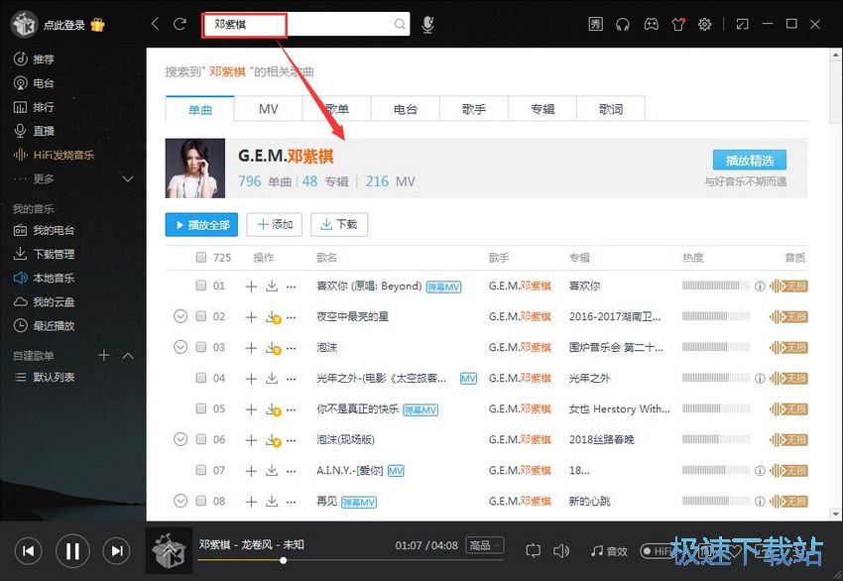
Task: Check the box for song 08
Action: point(201,501)
